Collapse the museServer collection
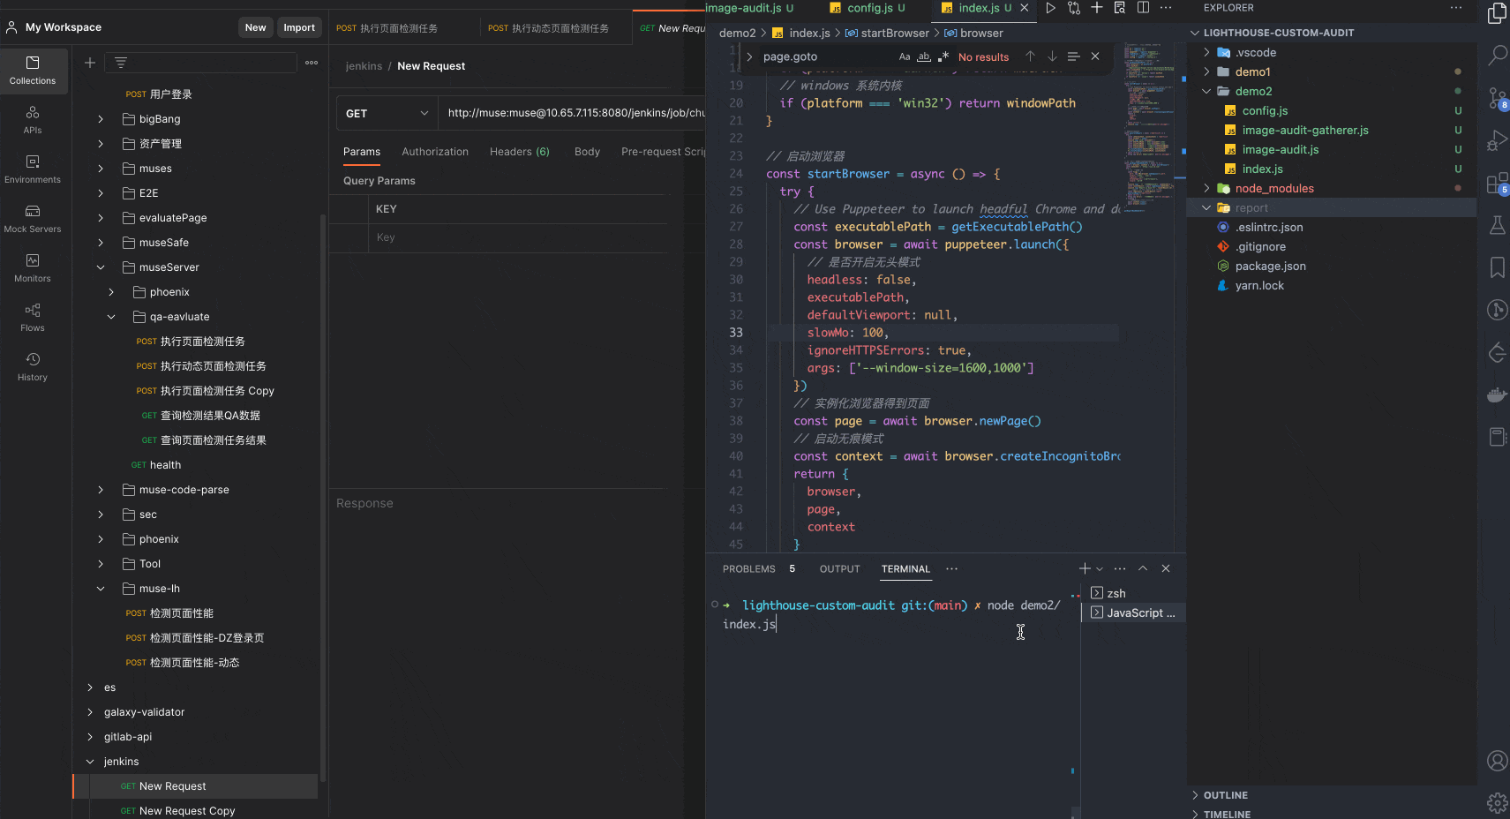Screen dimensions: 1510x819 101,267
